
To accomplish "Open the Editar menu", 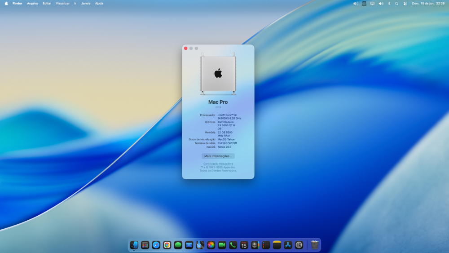I will pos(47,4).
